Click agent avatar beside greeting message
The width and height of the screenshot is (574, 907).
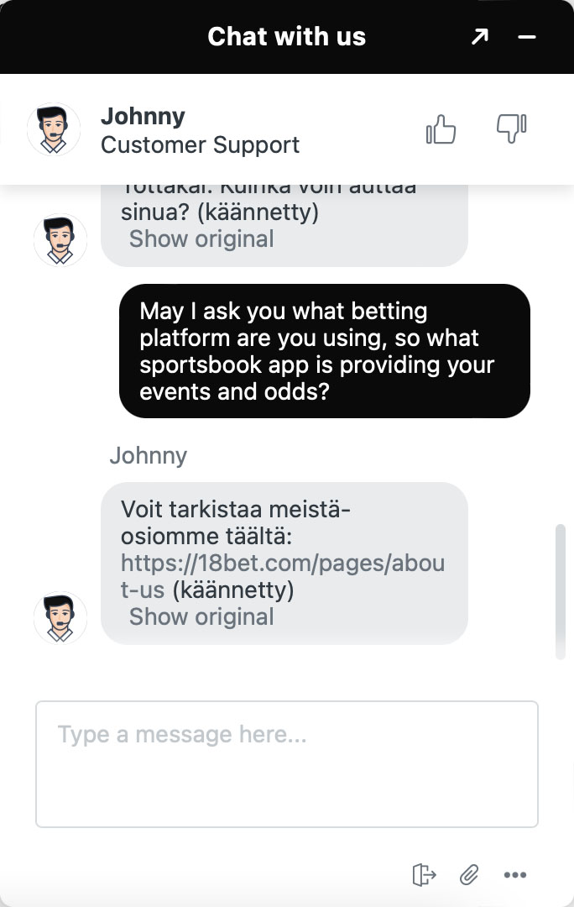pos(60,240)
